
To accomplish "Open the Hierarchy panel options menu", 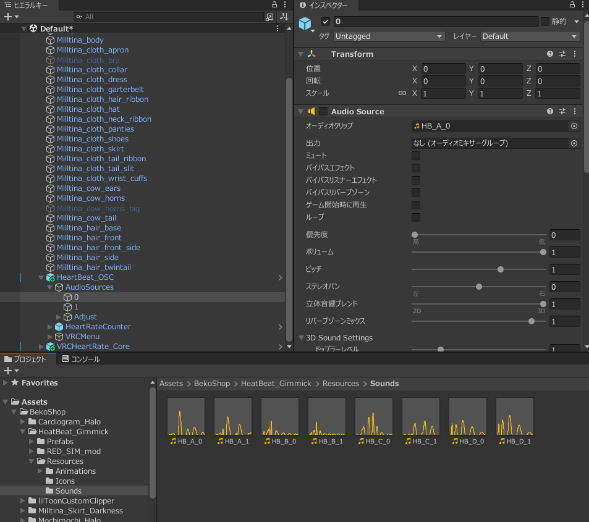I will point(285,4).
